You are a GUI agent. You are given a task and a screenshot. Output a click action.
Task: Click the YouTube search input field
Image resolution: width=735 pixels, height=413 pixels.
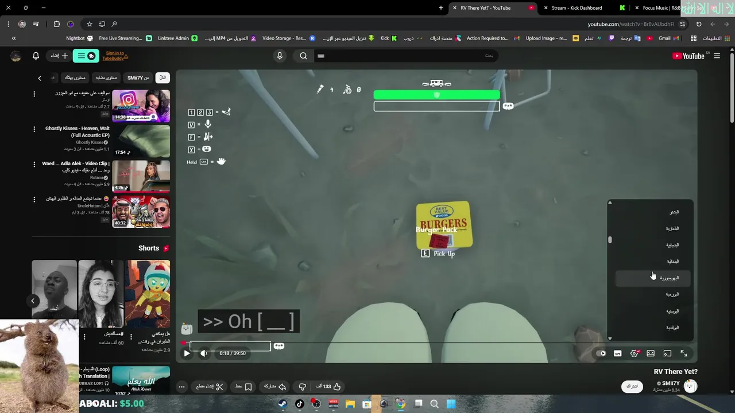(405, 56)
